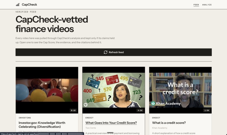Open What is a credit score title

pos(169,123)
